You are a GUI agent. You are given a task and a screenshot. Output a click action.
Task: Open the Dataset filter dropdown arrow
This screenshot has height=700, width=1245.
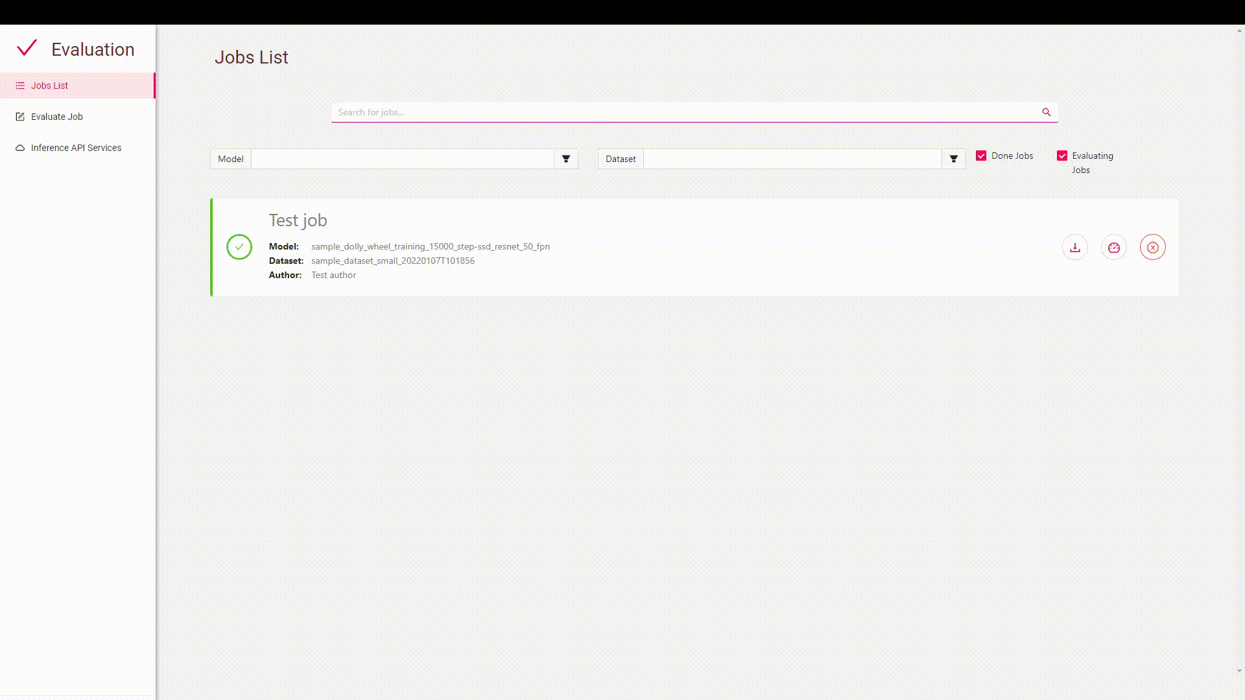pos(953,159)
